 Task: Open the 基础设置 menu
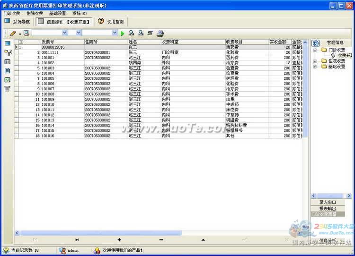pyautogui.click(x=58, y=14)
